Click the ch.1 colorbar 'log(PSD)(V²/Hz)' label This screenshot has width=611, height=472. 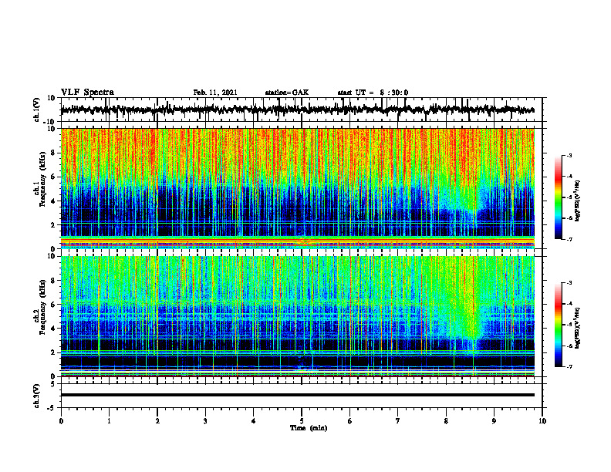click(577, 201)
